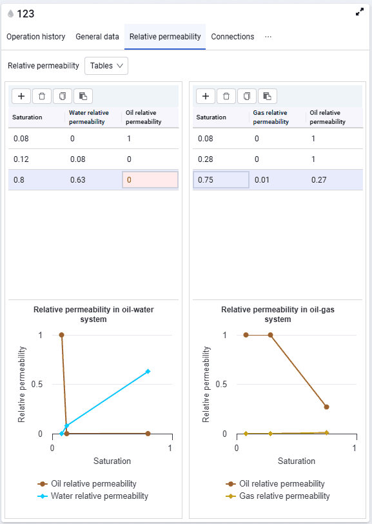372x524 pixels.
Task: Toggle Gas relative permeability legend series
Action: click(278, 496)
